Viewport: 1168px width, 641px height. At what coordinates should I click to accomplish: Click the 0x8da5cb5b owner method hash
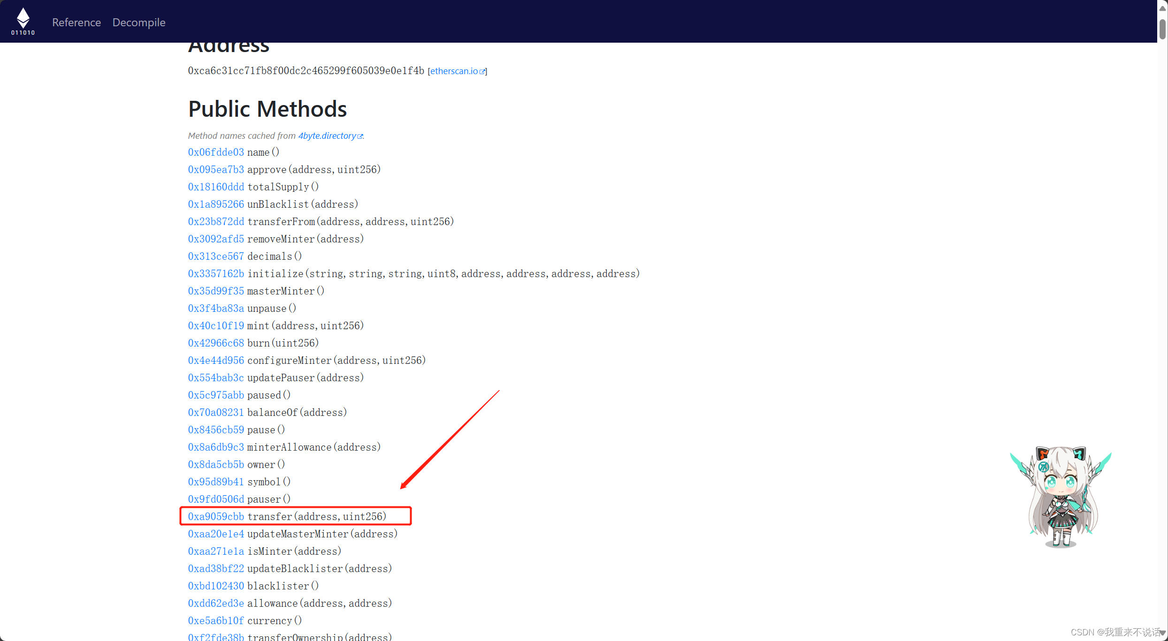pos(216,464)
